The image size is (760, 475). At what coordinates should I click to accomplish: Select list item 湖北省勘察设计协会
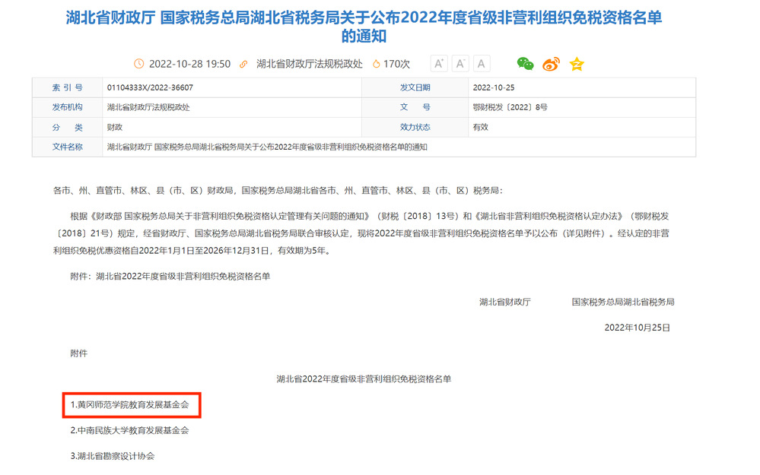pos(113,456)
